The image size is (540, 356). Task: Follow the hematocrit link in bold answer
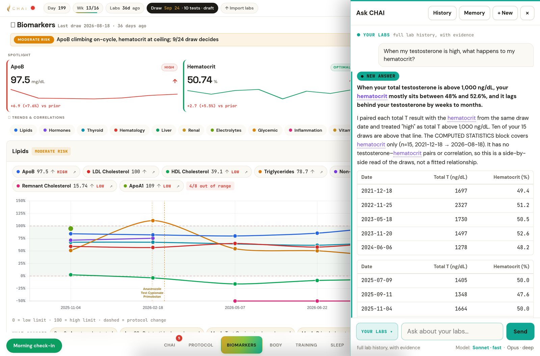point(372,96)
